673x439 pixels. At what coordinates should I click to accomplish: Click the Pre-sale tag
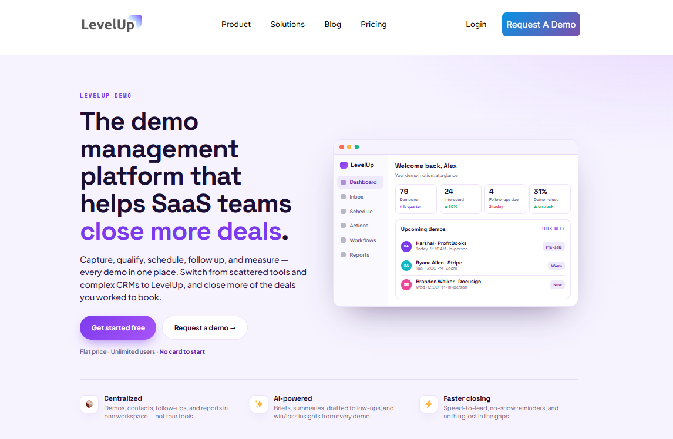click(x=554, y=247)
